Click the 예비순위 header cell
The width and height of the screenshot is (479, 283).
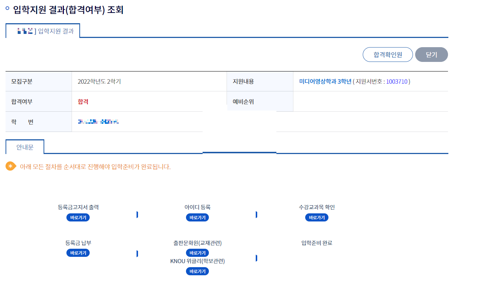[260, 101]
